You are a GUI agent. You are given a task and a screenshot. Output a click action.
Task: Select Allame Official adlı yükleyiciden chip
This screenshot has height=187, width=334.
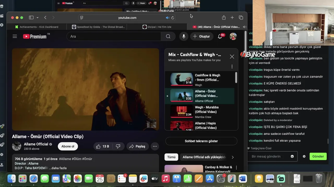tap(204, 157)
